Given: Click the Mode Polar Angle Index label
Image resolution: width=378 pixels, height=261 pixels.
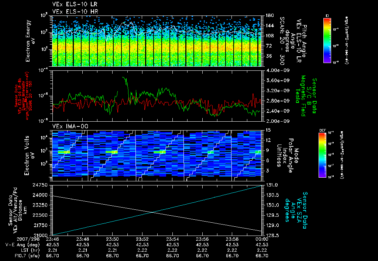Looking at the screenshot, I should pos(287,156).
